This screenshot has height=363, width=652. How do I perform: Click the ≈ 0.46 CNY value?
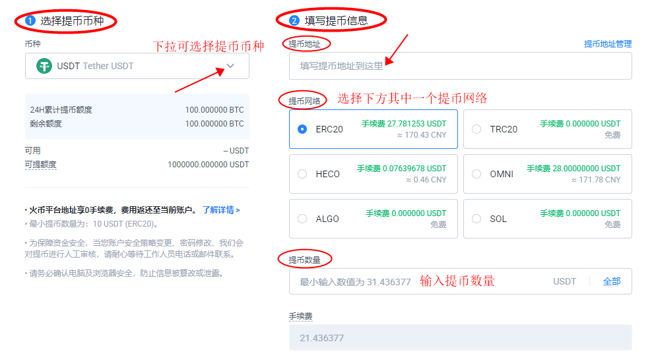tap(426, 180)
